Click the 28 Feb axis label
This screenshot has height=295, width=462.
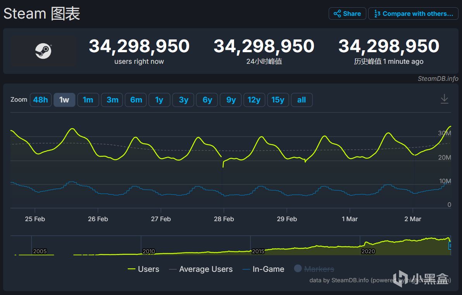click(224, 219)
